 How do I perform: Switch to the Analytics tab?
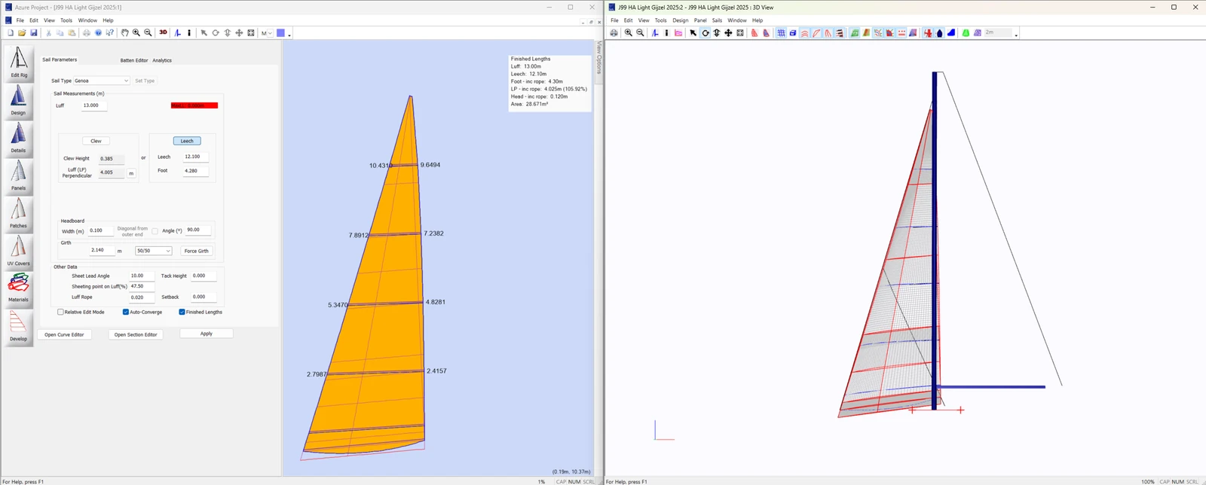point(162,60)
